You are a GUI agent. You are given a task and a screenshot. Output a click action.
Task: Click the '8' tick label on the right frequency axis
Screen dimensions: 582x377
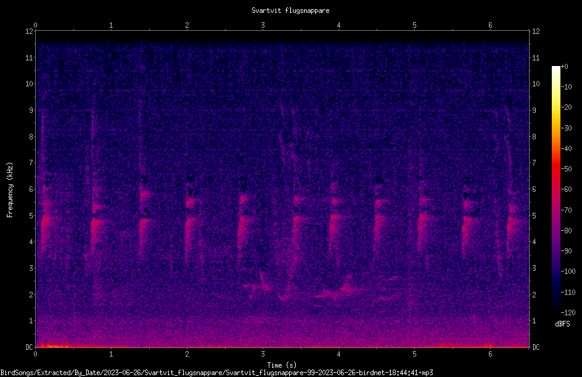tap(534, 137)
